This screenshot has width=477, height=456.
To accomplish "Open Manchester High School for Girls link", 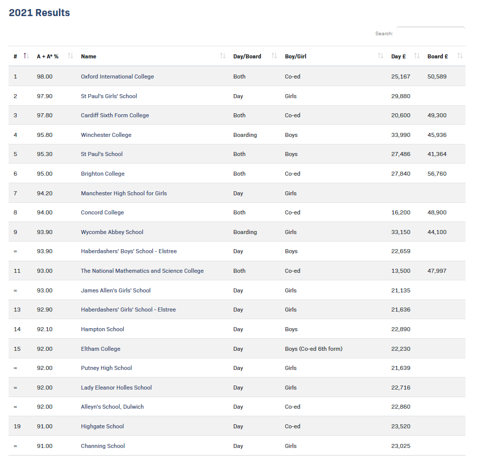I will coord(124,193).
